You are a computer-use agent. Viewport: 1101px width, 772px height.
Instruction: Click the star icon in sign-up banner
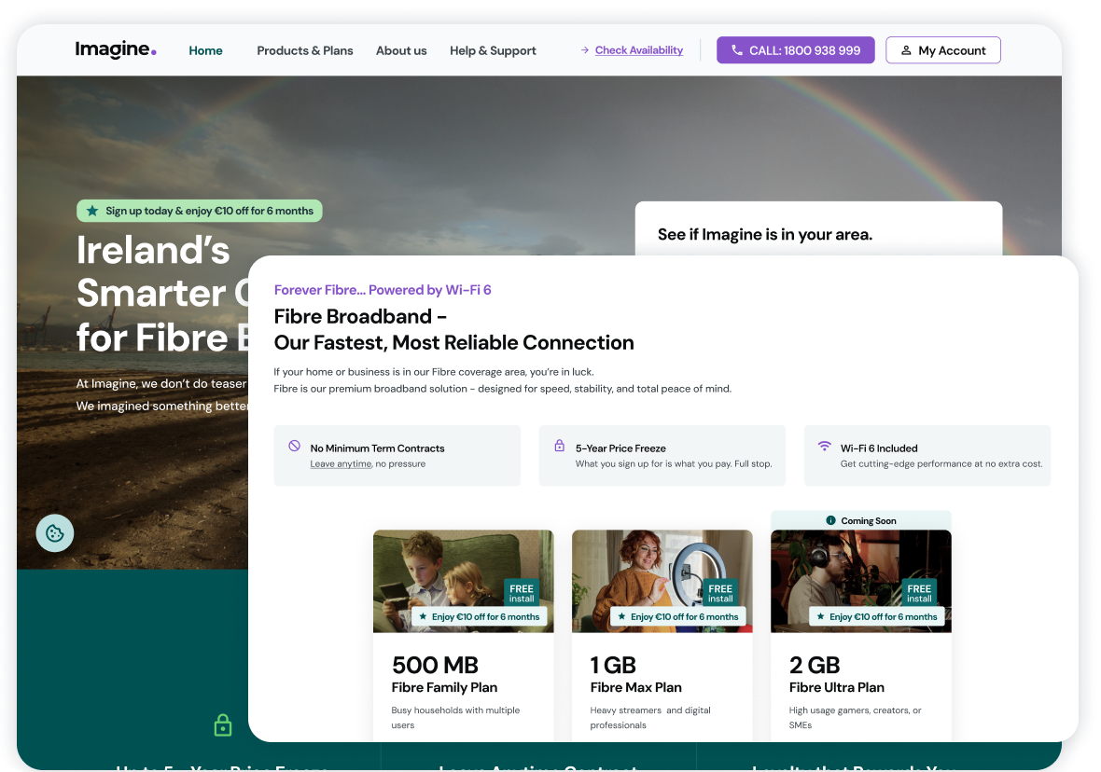[x=92, y=211]
